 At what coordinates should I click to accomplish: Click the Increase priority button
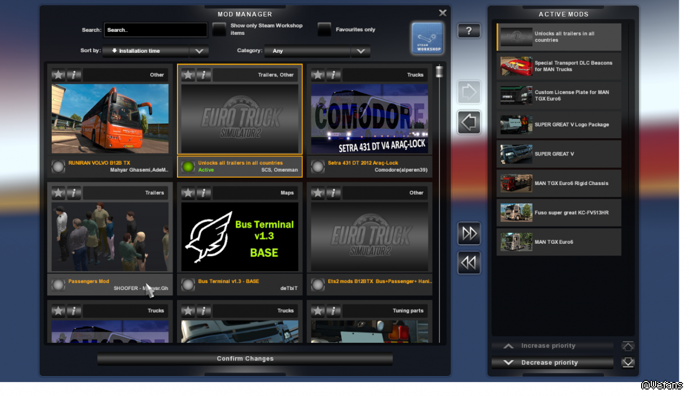tap(553, 346)
